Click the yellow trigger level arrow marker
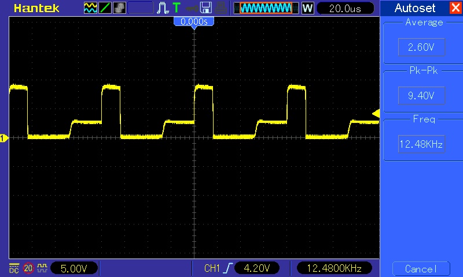 (x=376, y=113)
